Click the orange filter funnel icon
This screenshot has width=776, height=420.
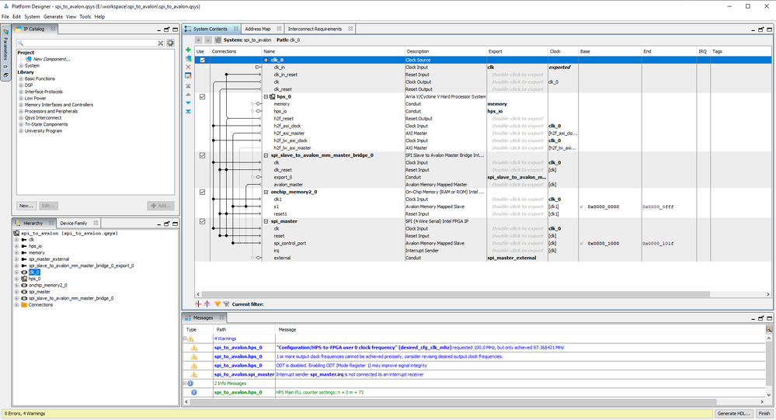217,304
